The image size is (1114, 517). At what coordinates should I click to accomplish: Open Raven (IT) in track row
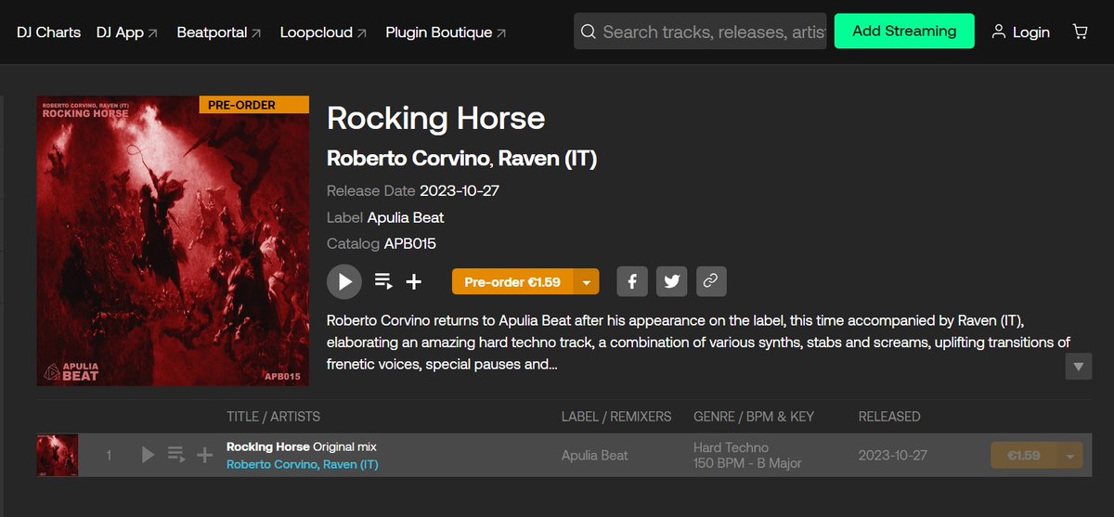(x=351, y=464)
